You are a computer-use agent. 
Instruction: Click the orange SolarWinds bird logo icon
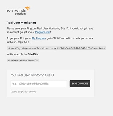[28, 9]
